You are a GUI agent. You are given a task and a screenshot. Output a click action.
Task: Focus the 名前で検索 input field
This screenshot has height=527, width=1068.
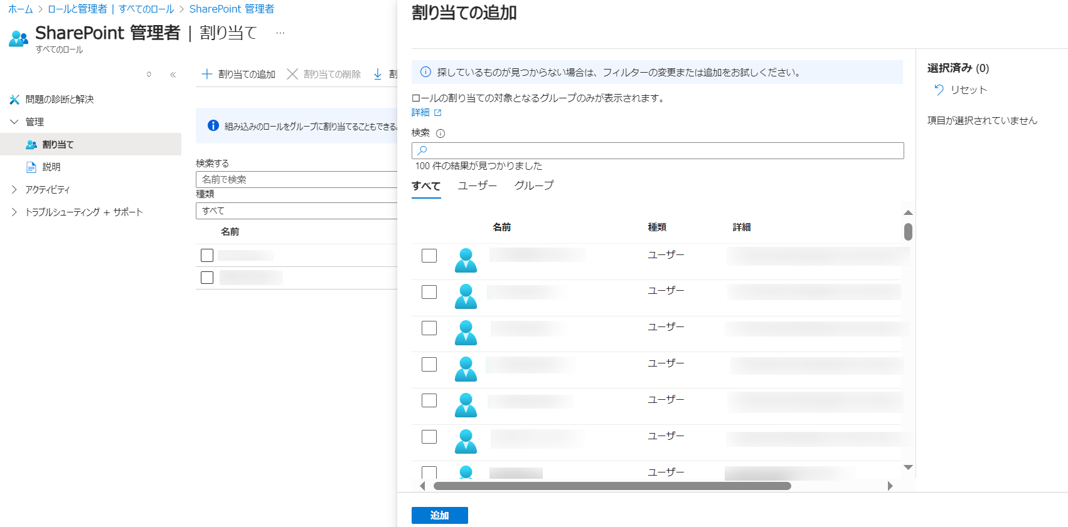tap(297, 179)
